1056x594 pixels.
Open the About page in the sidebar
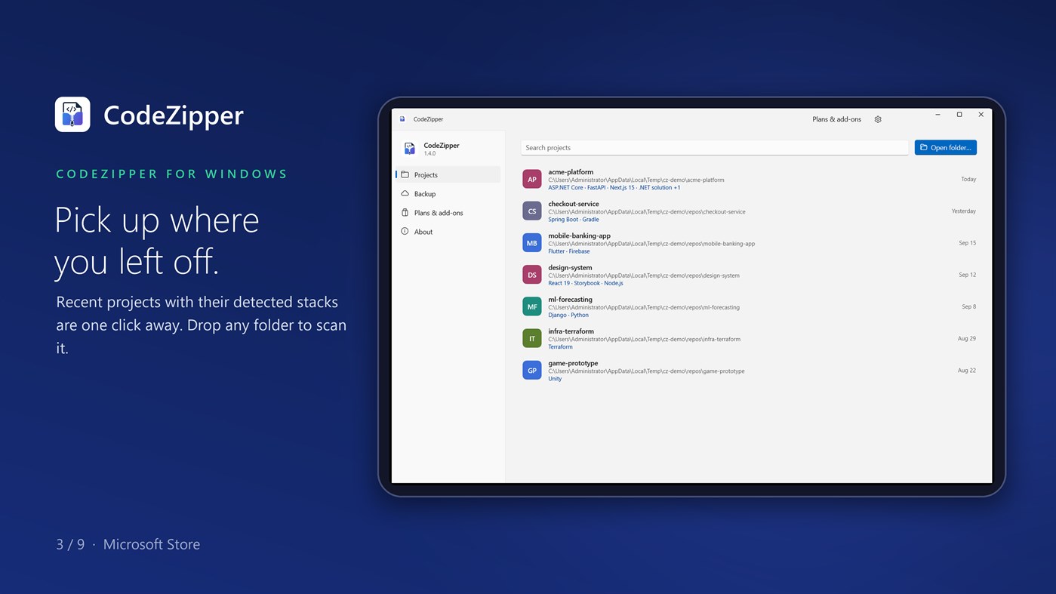coord(448,232)
